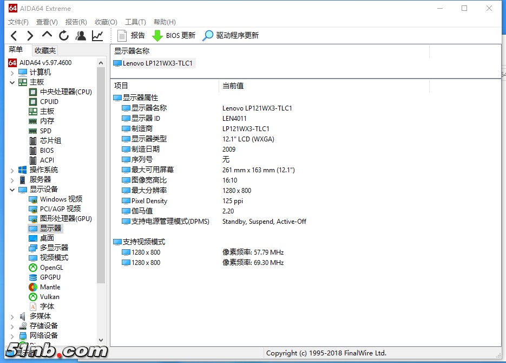Select the OpenGL icon
The width and height of the screenshot is (506, 363).
click(33, 268)
